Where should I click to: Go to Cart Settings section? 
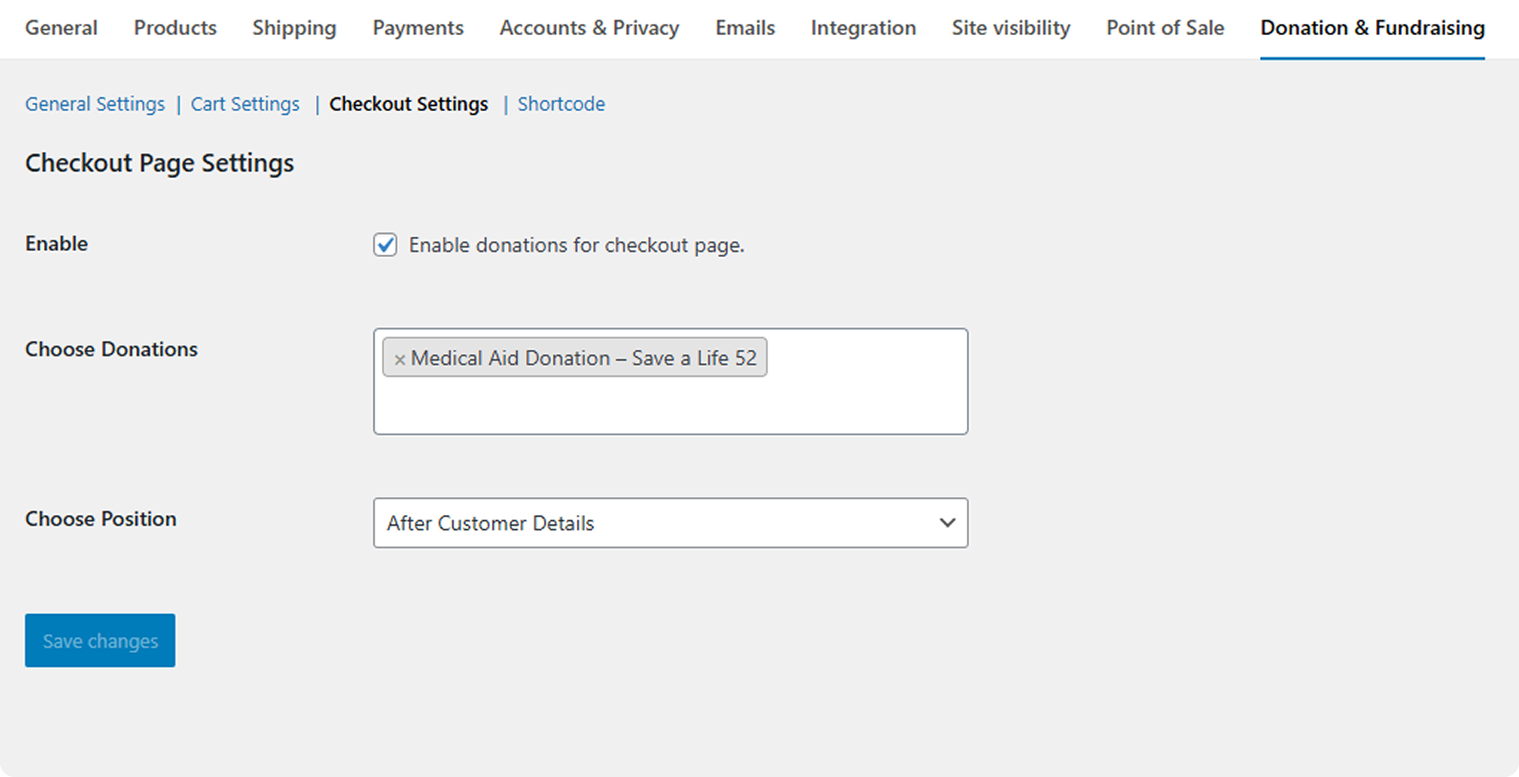pyautogui.click(x=245, y=104)
